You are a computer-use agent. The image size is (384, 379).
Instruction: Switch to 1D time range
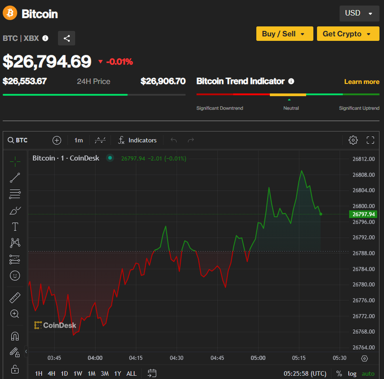pyautogui.click(x=64, y=373)
